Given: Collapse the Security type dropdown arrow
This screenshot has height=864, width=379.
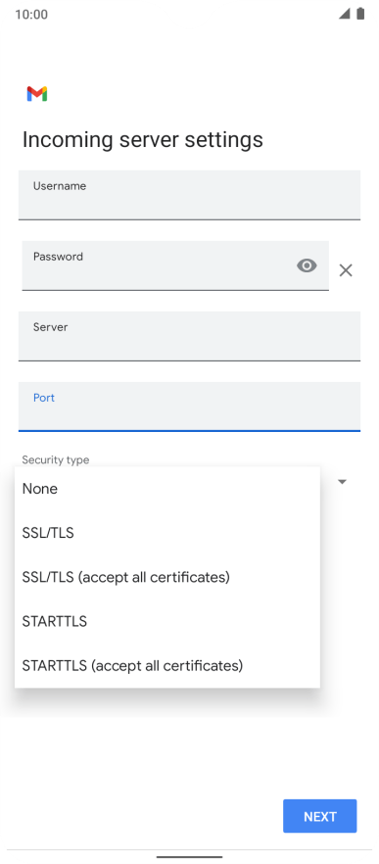Looking at the screenshot, I should tap(342, 482).
